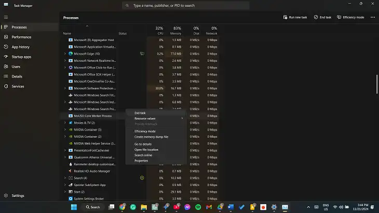The width and height of the screenshot is (379, 213).
Task: Expand Microsoft Office Click-to-Run group
Action: coord(65,68)
